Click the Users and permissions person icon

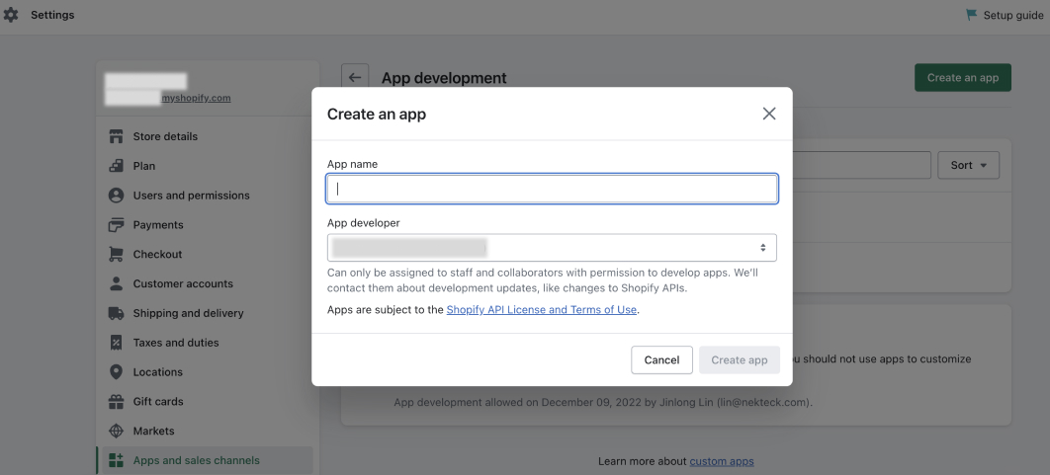click(116, 196)
